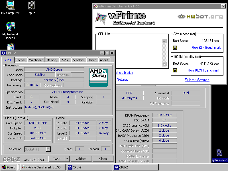Image resolution: width=228 pixels, height=171 pixels.
Task: Minimize the CPU-Z window
Action: click(x=102, y=53)
